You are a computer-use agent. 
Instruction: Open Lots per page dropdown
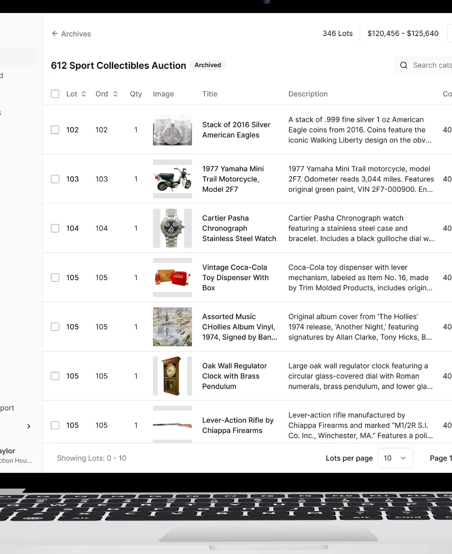pyautogui.click(x=395, y=458)
